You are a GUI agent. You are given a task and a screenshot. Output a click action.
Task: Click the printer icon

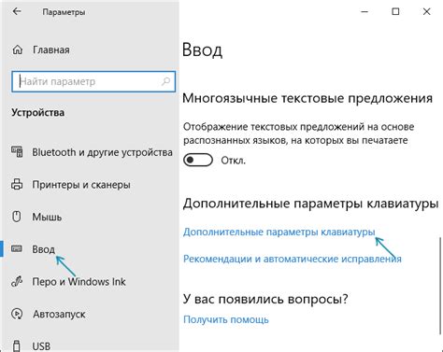(x=17, y=184)
